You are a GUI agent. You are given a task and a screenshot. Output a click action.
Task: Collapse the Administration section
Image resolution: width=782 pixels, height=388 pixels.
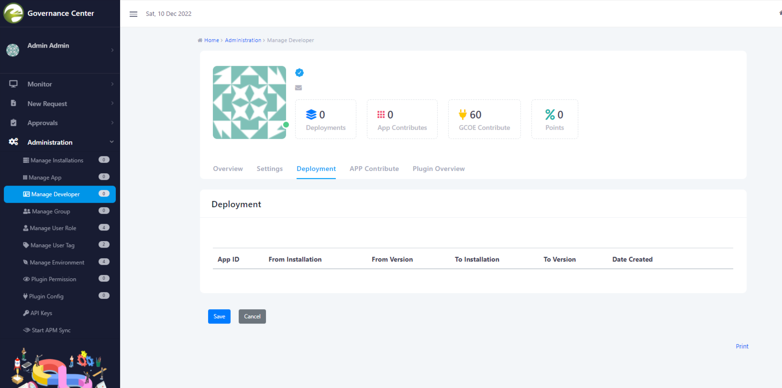coord(60,142)
